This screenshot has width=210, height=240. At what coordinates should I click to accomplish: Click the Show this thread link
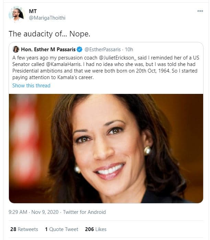(31, 86)
